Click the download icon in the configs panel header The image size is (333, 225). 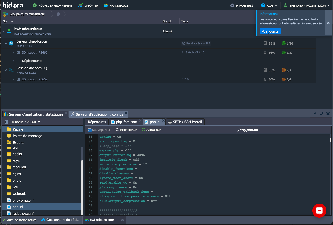(315, 114)
